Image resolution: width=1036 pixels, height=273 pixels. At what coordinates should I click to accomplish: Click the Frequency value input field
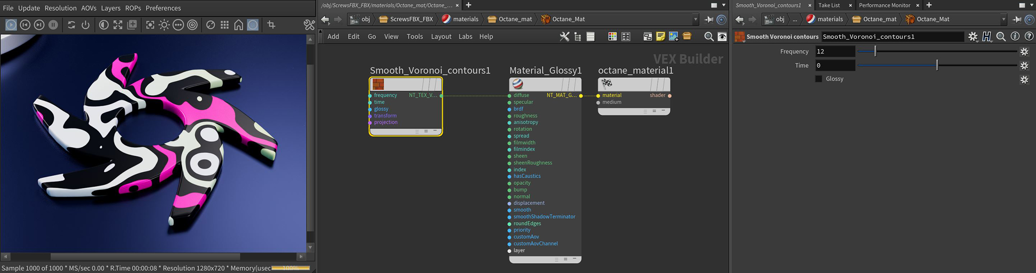[x=835, y=52]
